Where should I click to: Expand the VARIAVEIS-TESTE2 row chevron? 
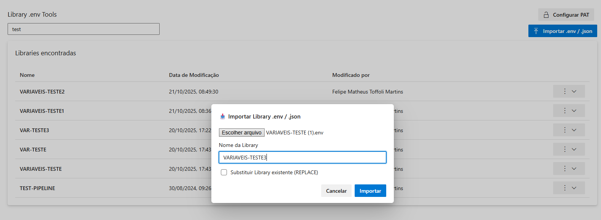574,91
